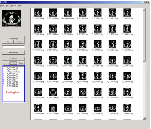Select F_17/16801.jpg in ranking box list
The height and width of the screenshot is (129, 151).
point(13,84)
